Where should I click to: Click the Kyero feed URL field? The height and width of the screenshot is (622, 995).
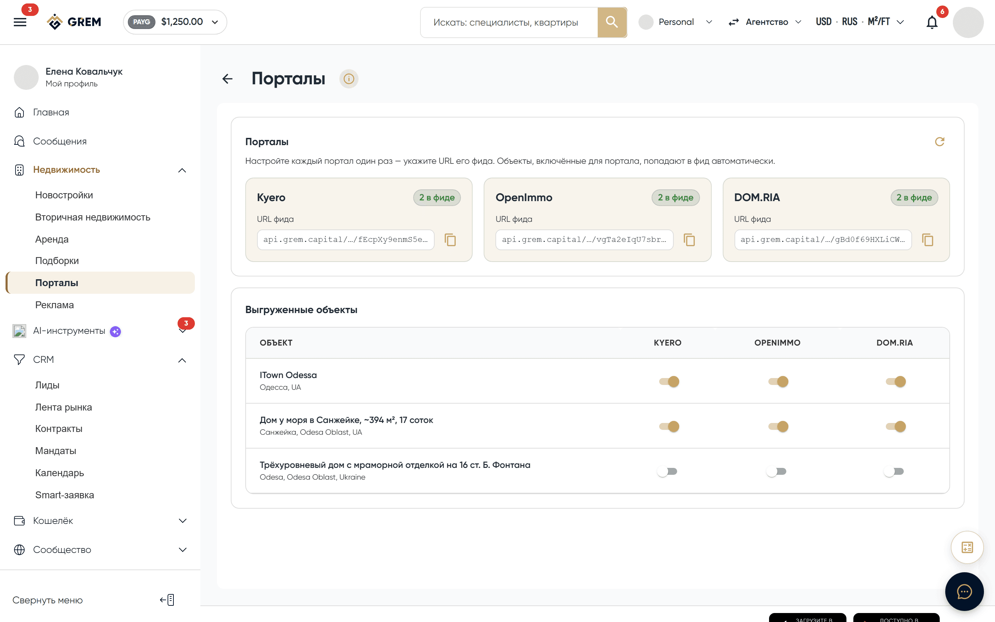pyautogui.click(x=345, y=240)
